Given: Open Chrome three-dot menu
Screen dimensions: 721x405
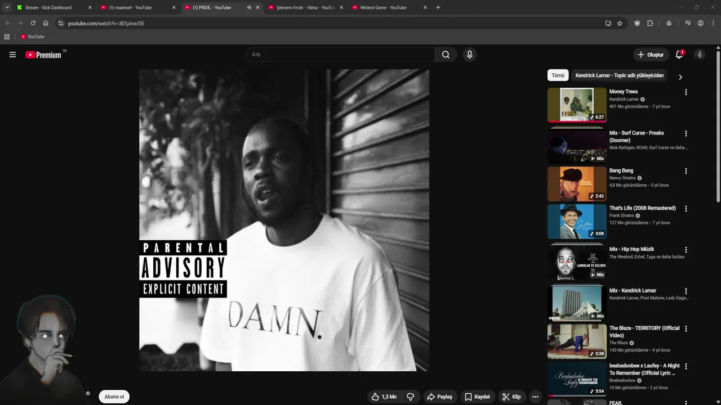Looking at the screenshot, I should 714,23.
